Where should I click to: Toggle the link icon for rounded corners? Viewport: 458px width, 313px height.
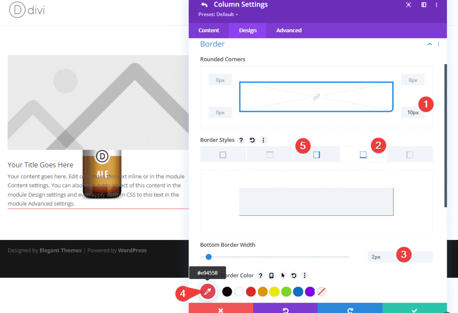coord(316,97)
